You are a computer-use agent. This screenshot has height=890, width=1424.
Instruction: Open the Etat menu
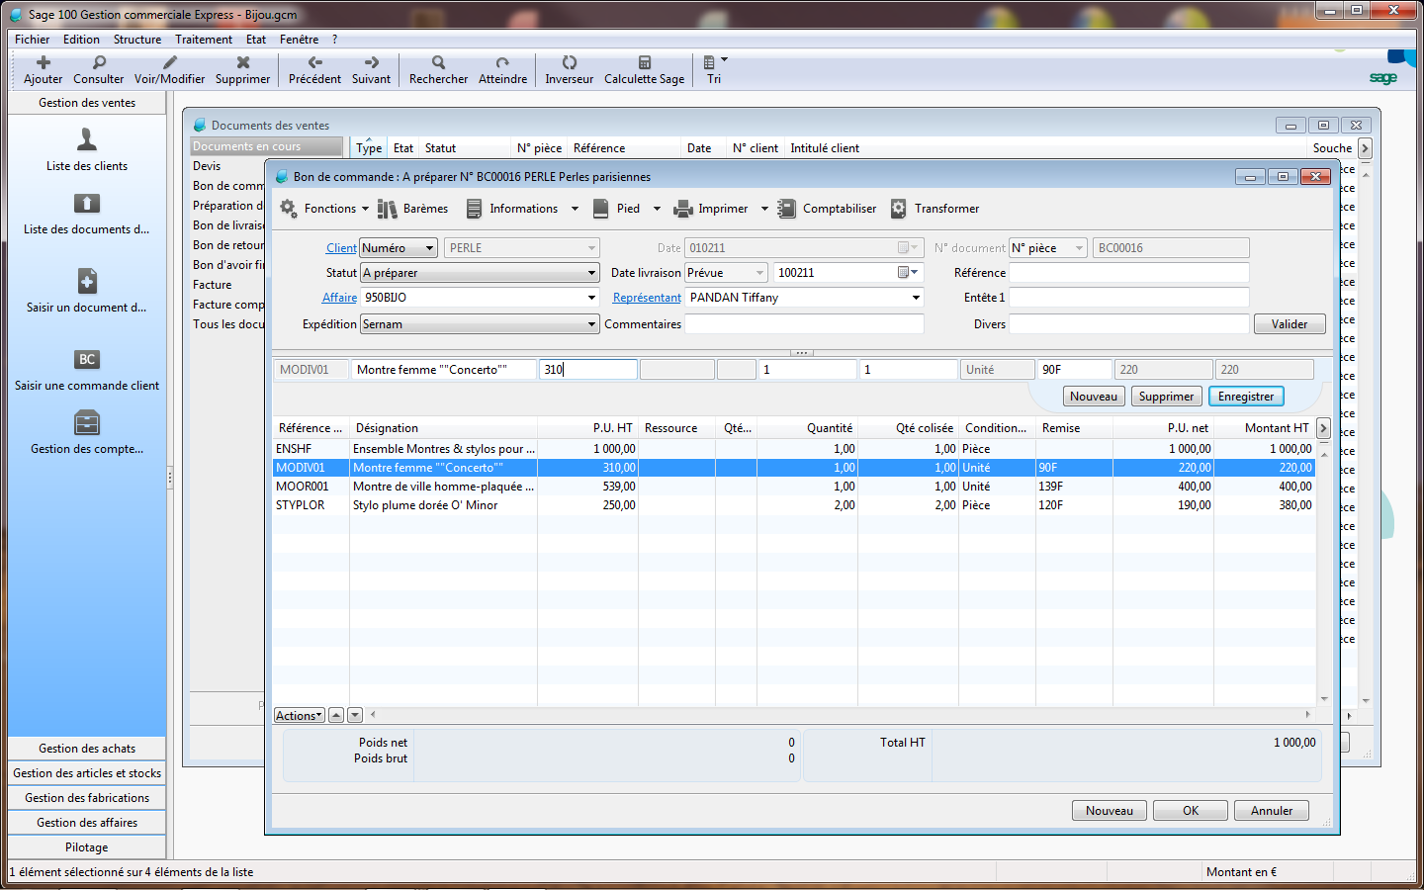[256, 40]
